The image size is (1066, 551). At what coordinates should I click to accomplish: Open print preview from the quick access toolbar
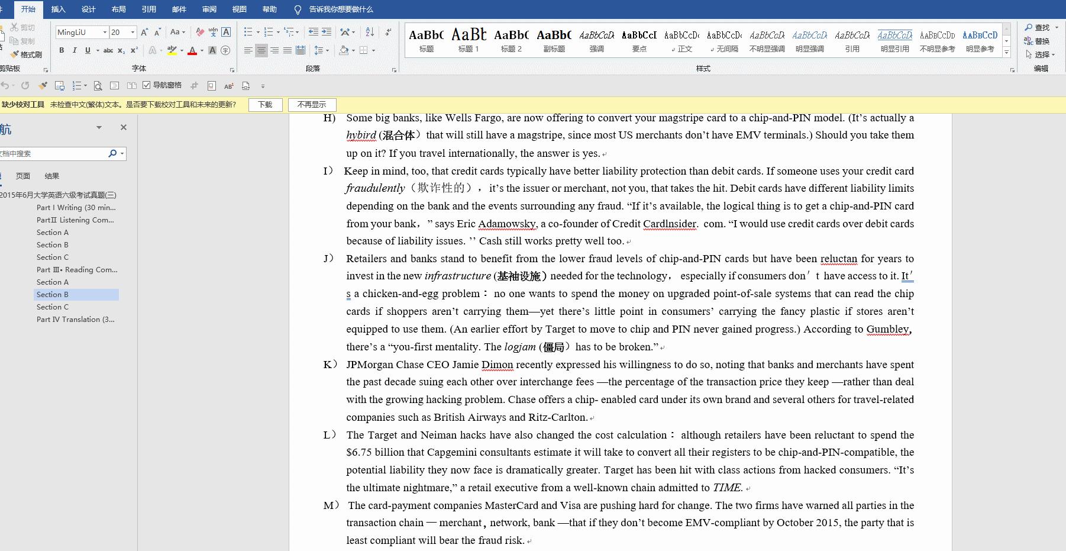pyautogui.click(x=98, y=86)
